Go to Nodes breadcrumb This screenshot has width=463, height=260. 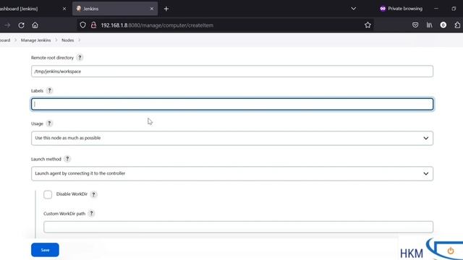tap(67, 40)
